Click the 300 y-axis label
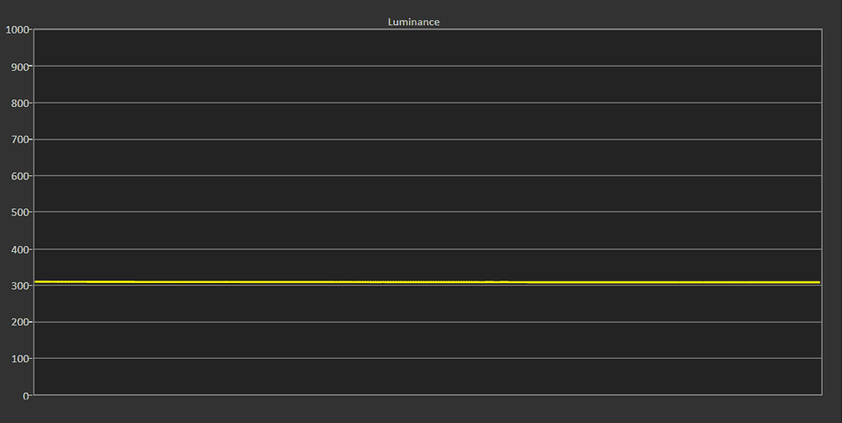 click(x=20, y=286)
